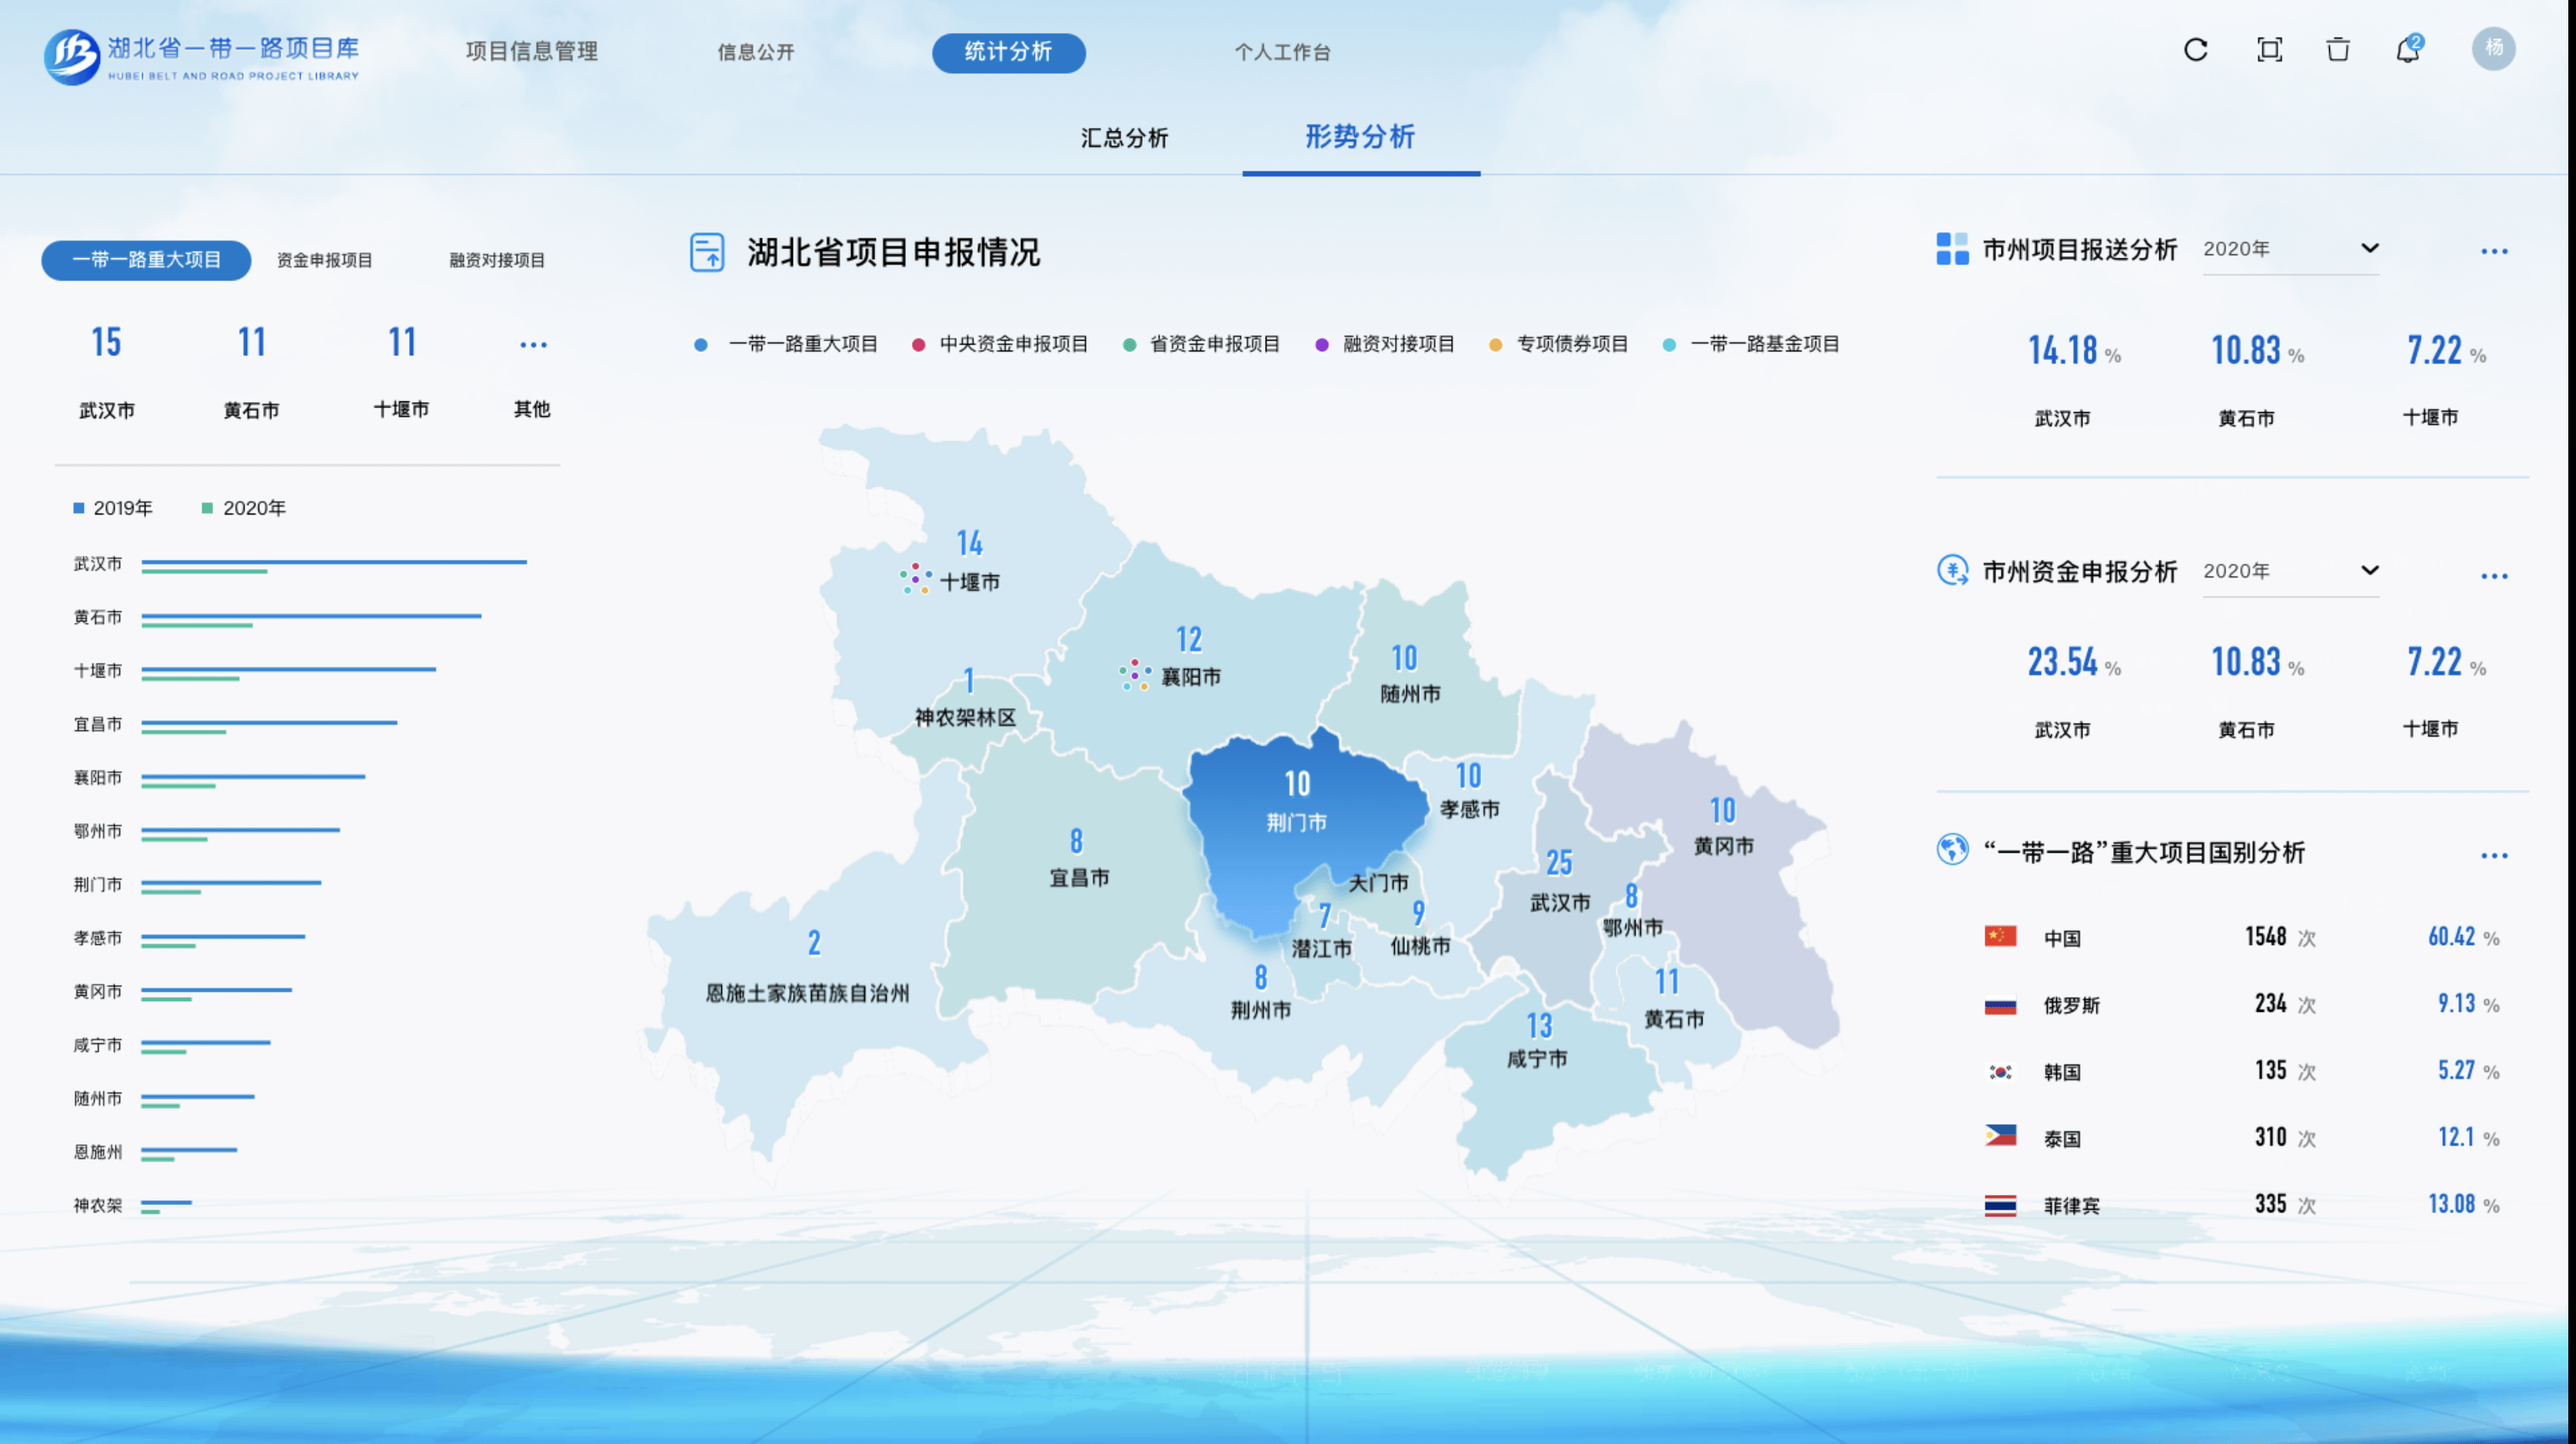Image resolution: width=2576 pixels, height=1444 pixels.
Task: Click the user avatar icon
Action: tap(2493, 48)
